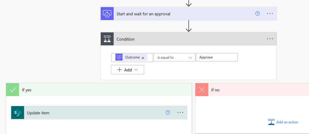
Task: Click the Add an action icon
Action: [x=271, y=122]
